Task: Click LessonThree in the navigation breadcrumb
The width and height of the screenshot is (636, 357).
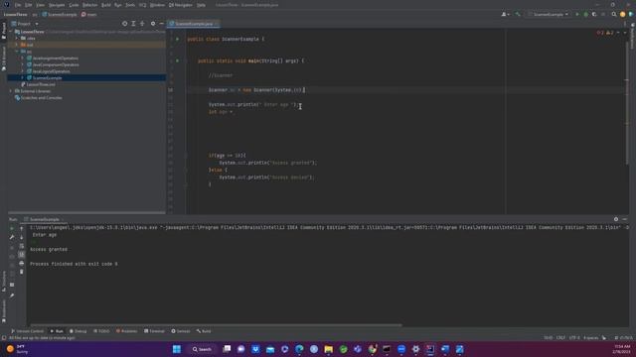Action: 16,14
